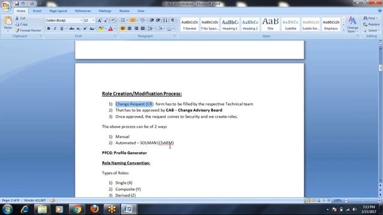The width and height of the screenshot is (383, 215).
Task: Switch to the Mailings tab
Action: click(x=105, y=11)
